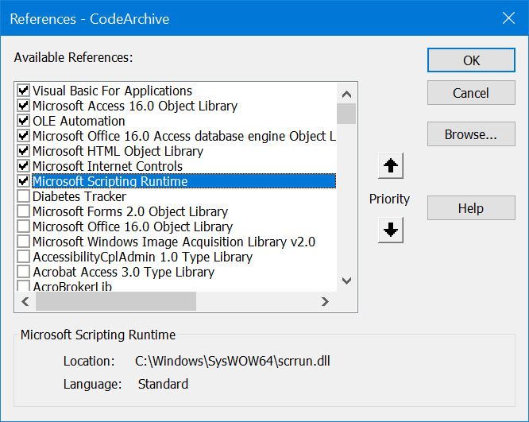This screenshot has width=529, height=422.
Task: Click the Standard language value
Action: pyautogui.click(x=163, y=384)
